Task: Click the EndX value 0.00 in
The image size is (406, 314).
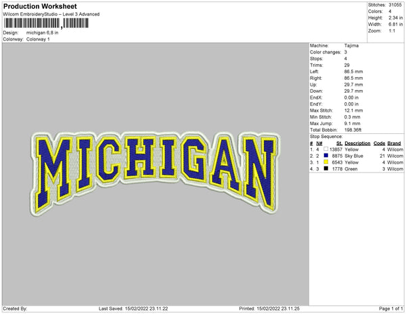Action: point(351,97)
